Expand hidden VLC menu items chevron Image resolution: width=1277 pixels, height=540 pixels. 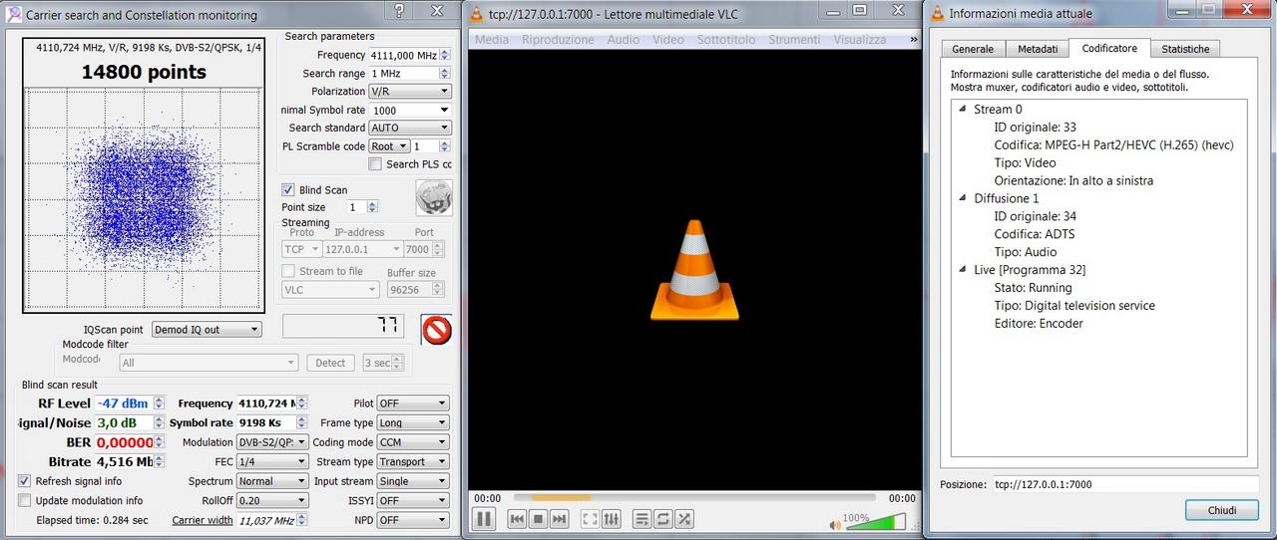click(x=914, y=39)
